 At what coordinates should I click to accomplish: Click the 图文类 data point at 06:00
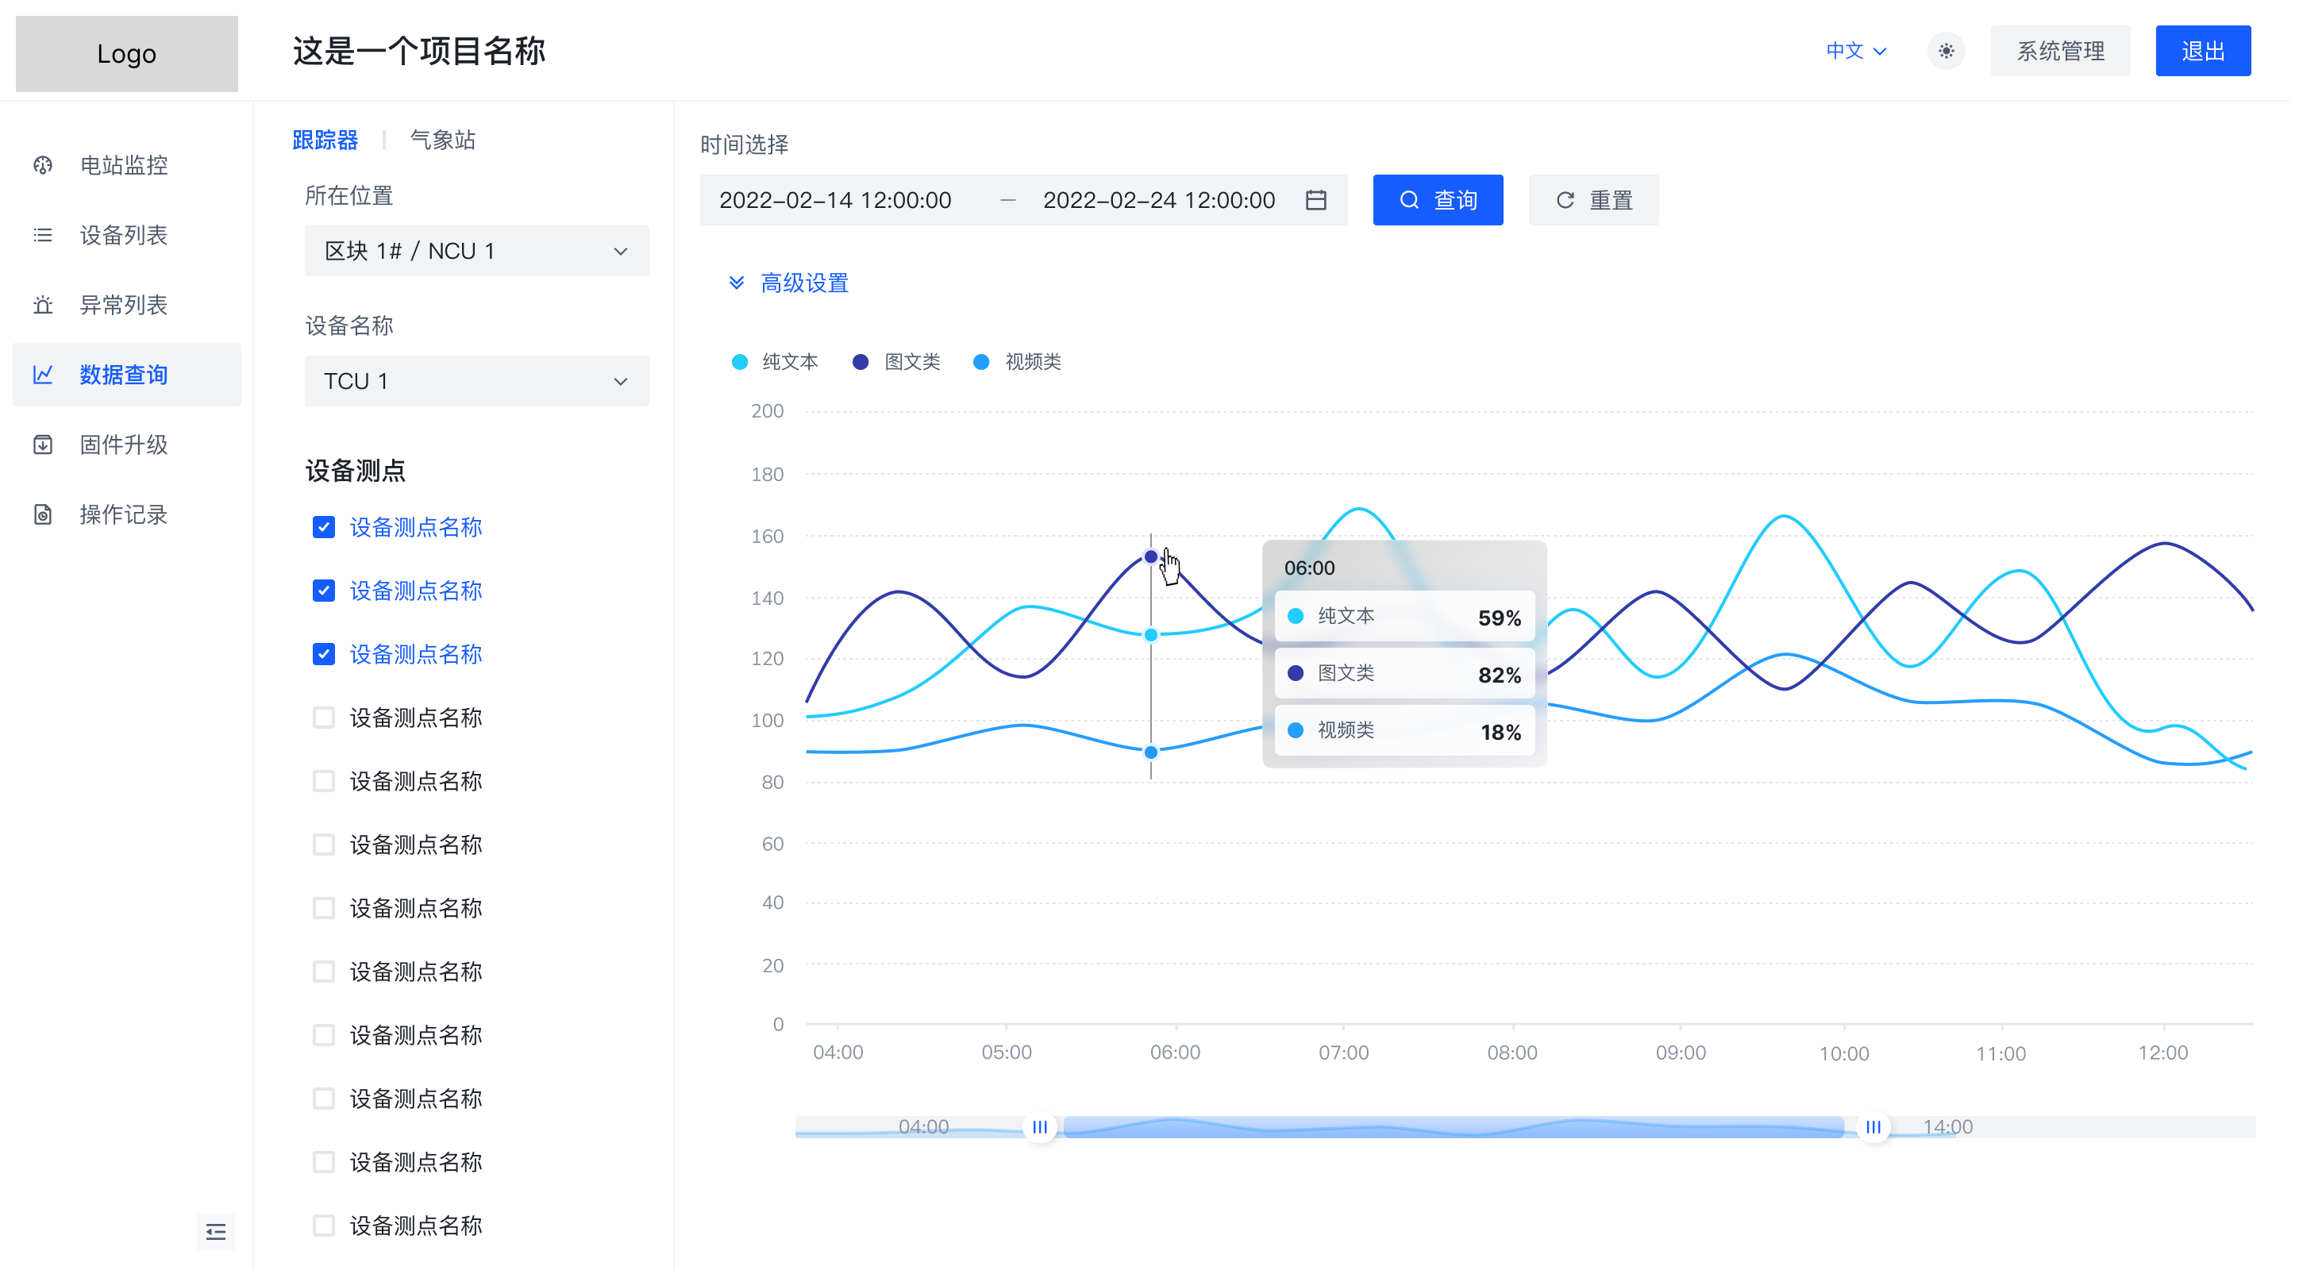(x=1151, y=557)
